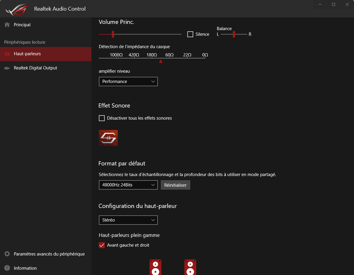
Task: Select Haut-parleurs in the sidebar
Action: [x=46, y=54]
